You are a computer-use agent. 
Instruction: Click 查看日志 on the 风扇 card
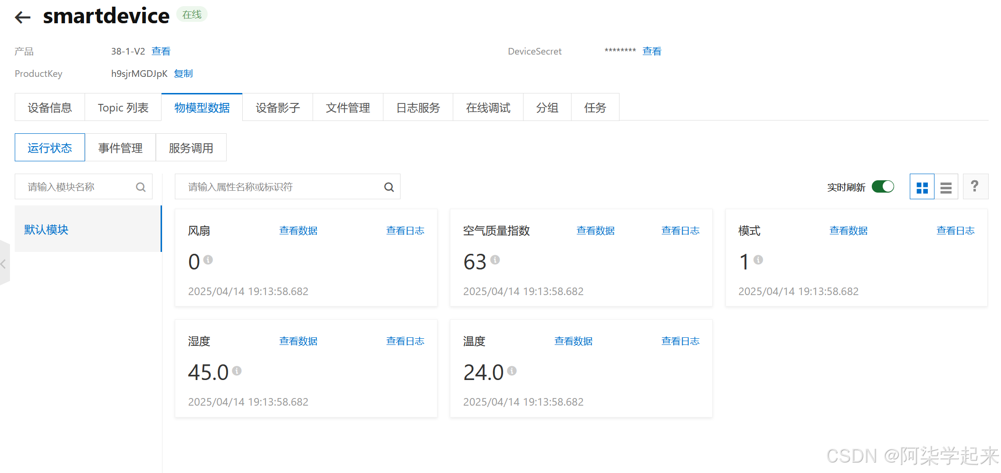pyautogui.click(x=405, y=231)
